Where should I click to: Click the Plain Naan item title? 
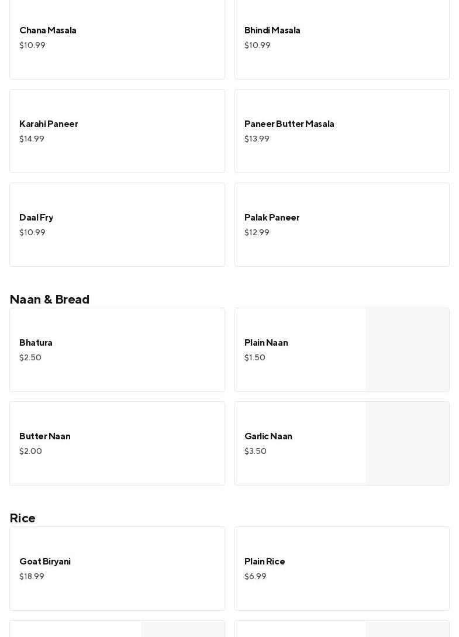(x=266, y=343)
